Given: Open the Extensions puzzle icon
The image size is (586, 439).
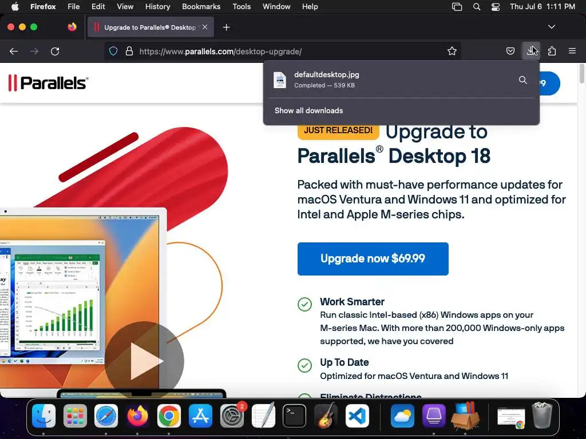Looking at the screenshot, I should tap(552, 51).
